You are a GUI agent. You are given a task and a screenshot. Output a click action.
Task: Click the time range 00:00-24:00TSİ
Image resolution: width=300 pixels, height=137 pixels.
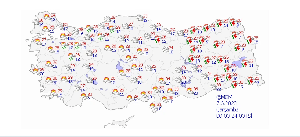pos(234,116)
